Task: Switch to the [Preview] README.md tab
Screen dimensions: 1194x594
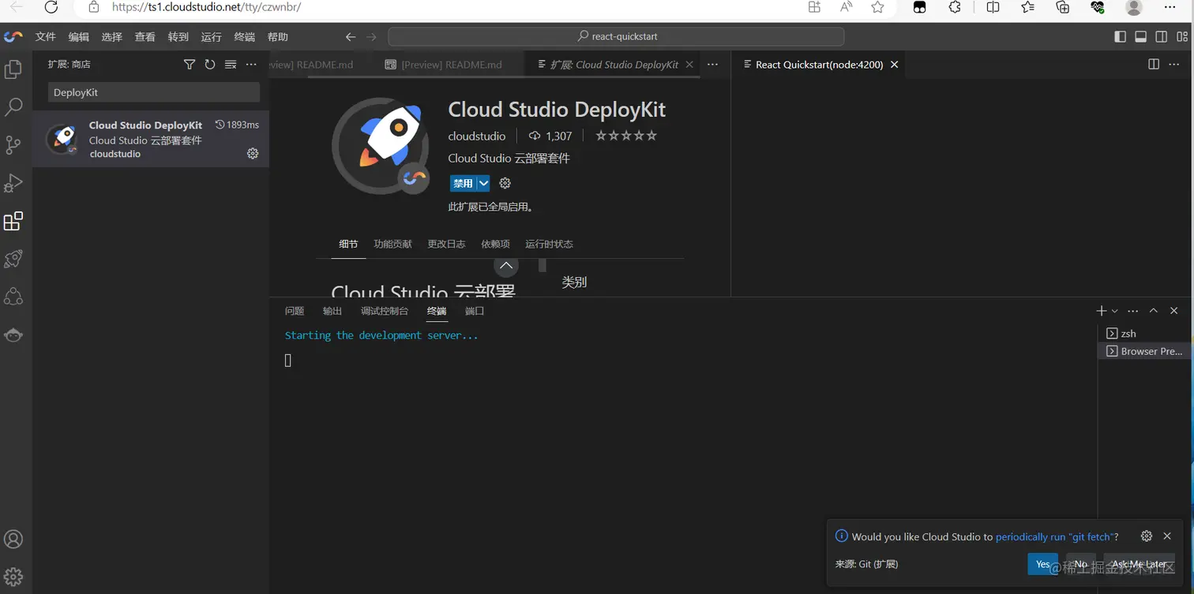Action: click(x=444, y=65)
